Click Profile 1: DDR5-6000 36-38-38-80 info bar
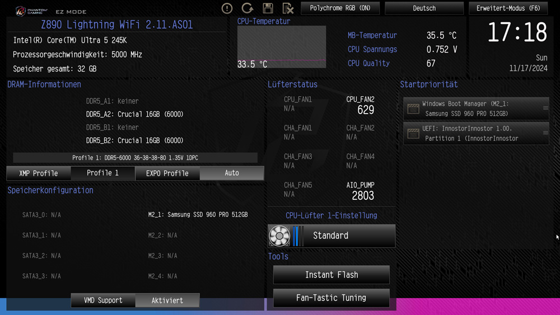Image resolution: width=560 pixels, height=315 pixels. 135,158
